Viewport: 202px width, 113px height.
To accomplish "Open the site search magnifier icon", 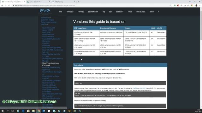I will 158,12.
